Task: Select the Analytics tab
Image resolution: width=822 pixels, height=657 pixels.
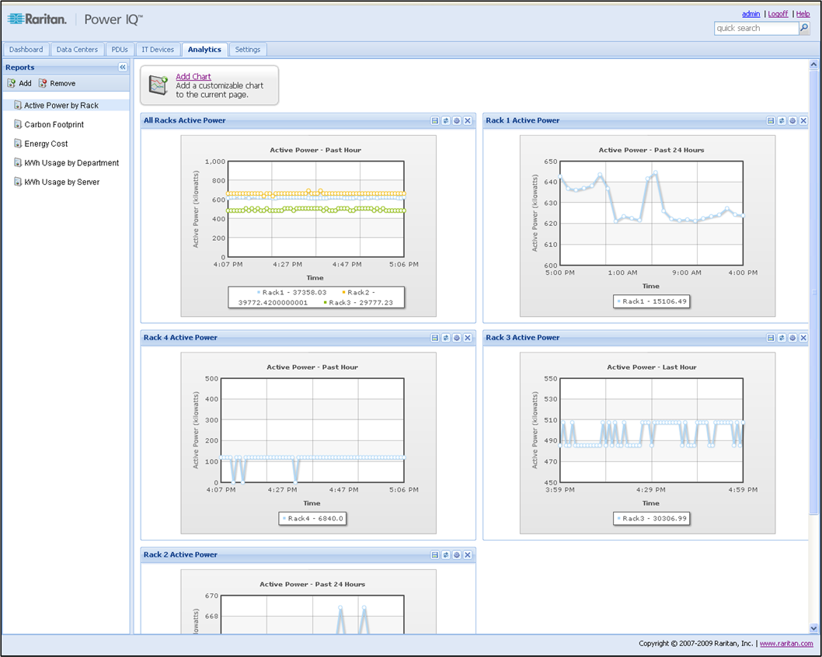Action: (204, 49)
